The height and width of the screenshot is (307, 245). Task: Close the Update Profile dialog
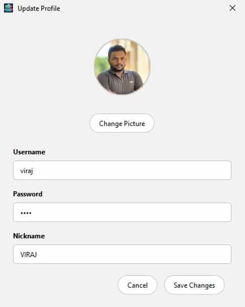click(233, 8)
